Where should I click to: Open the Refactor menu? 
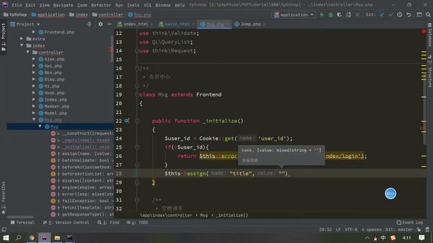pos(101,5)
